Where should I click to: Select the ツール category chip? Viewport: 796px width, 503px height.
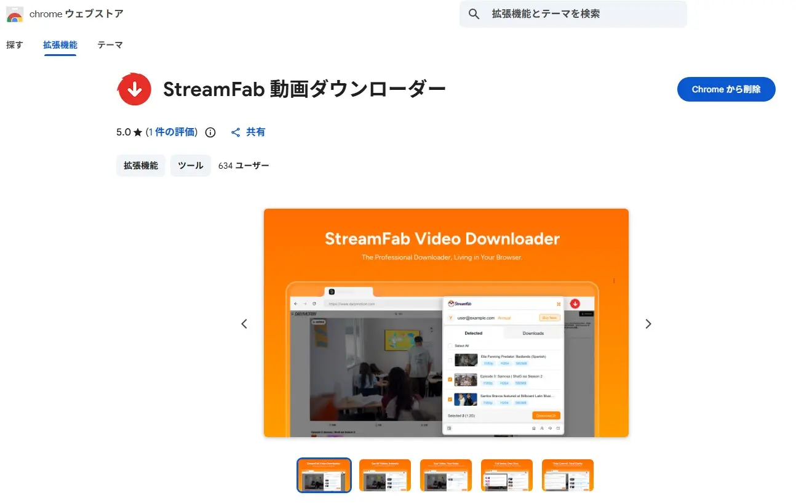pos(191,166)
